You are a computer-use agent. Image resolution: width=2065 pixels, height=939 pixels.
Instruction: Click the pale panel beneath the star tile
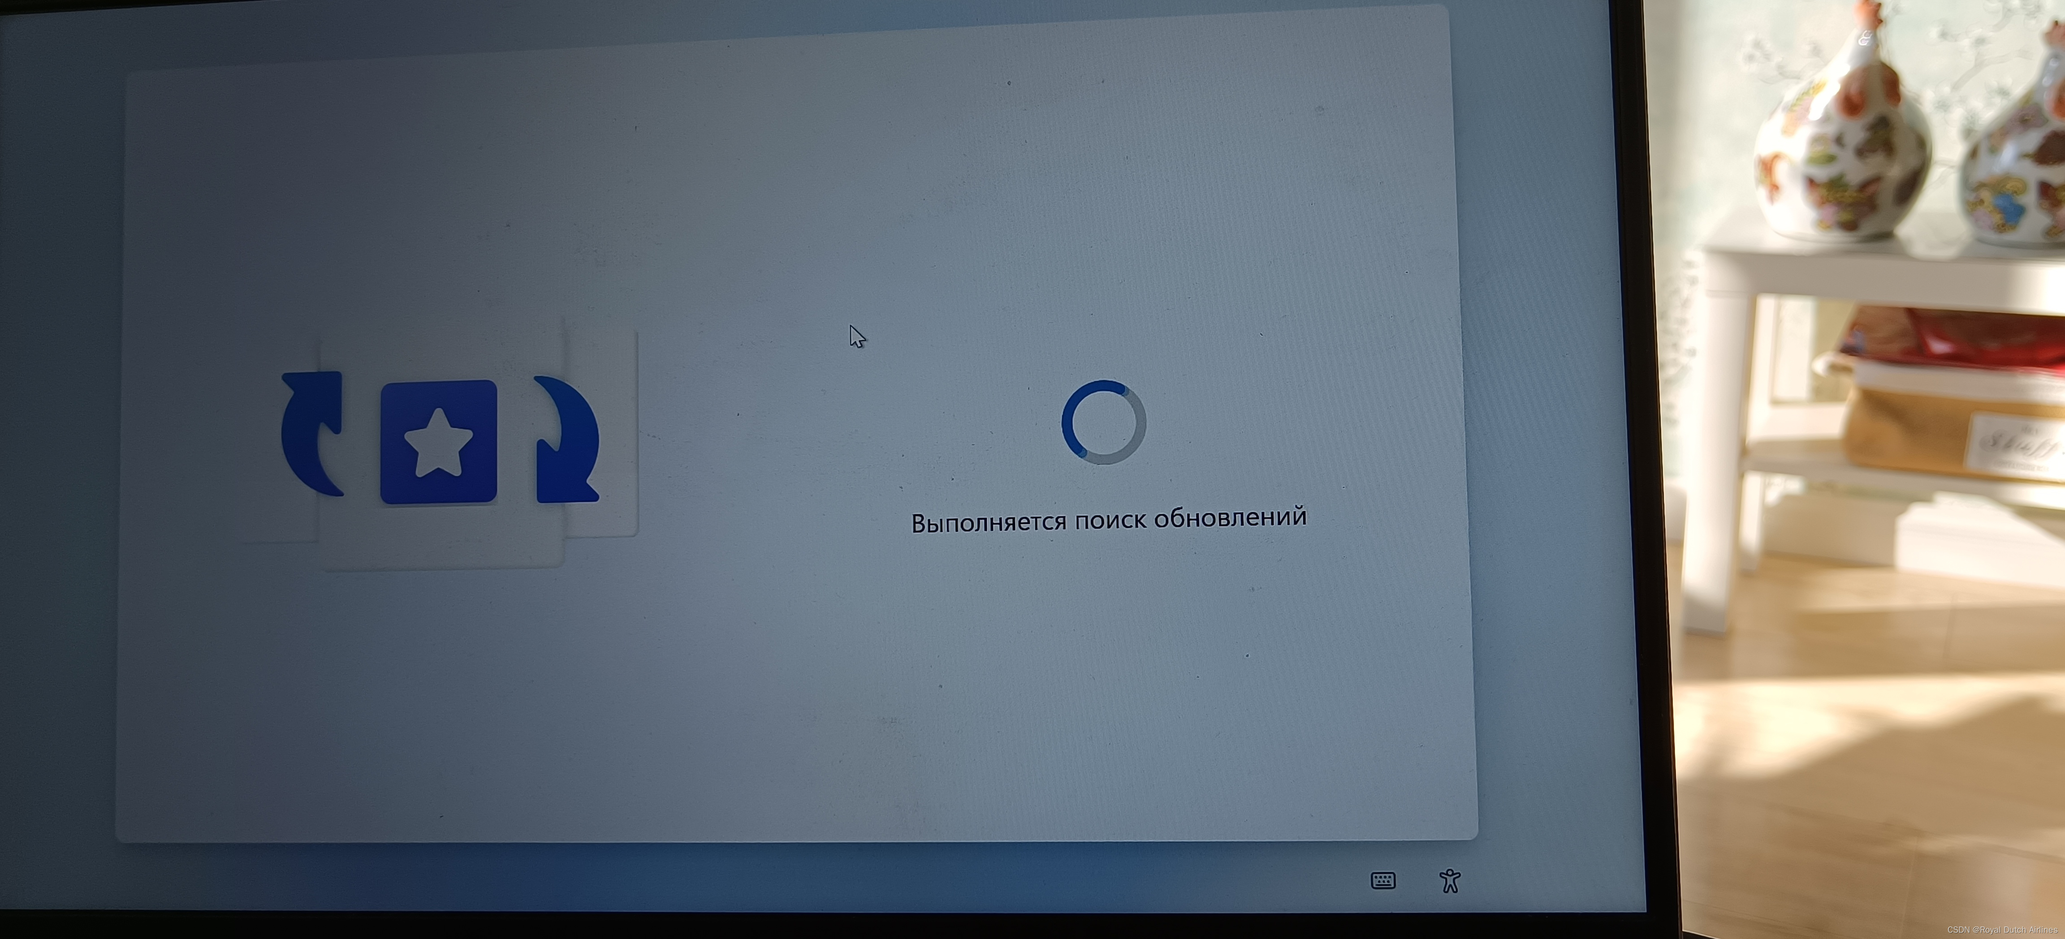(441, 541)
